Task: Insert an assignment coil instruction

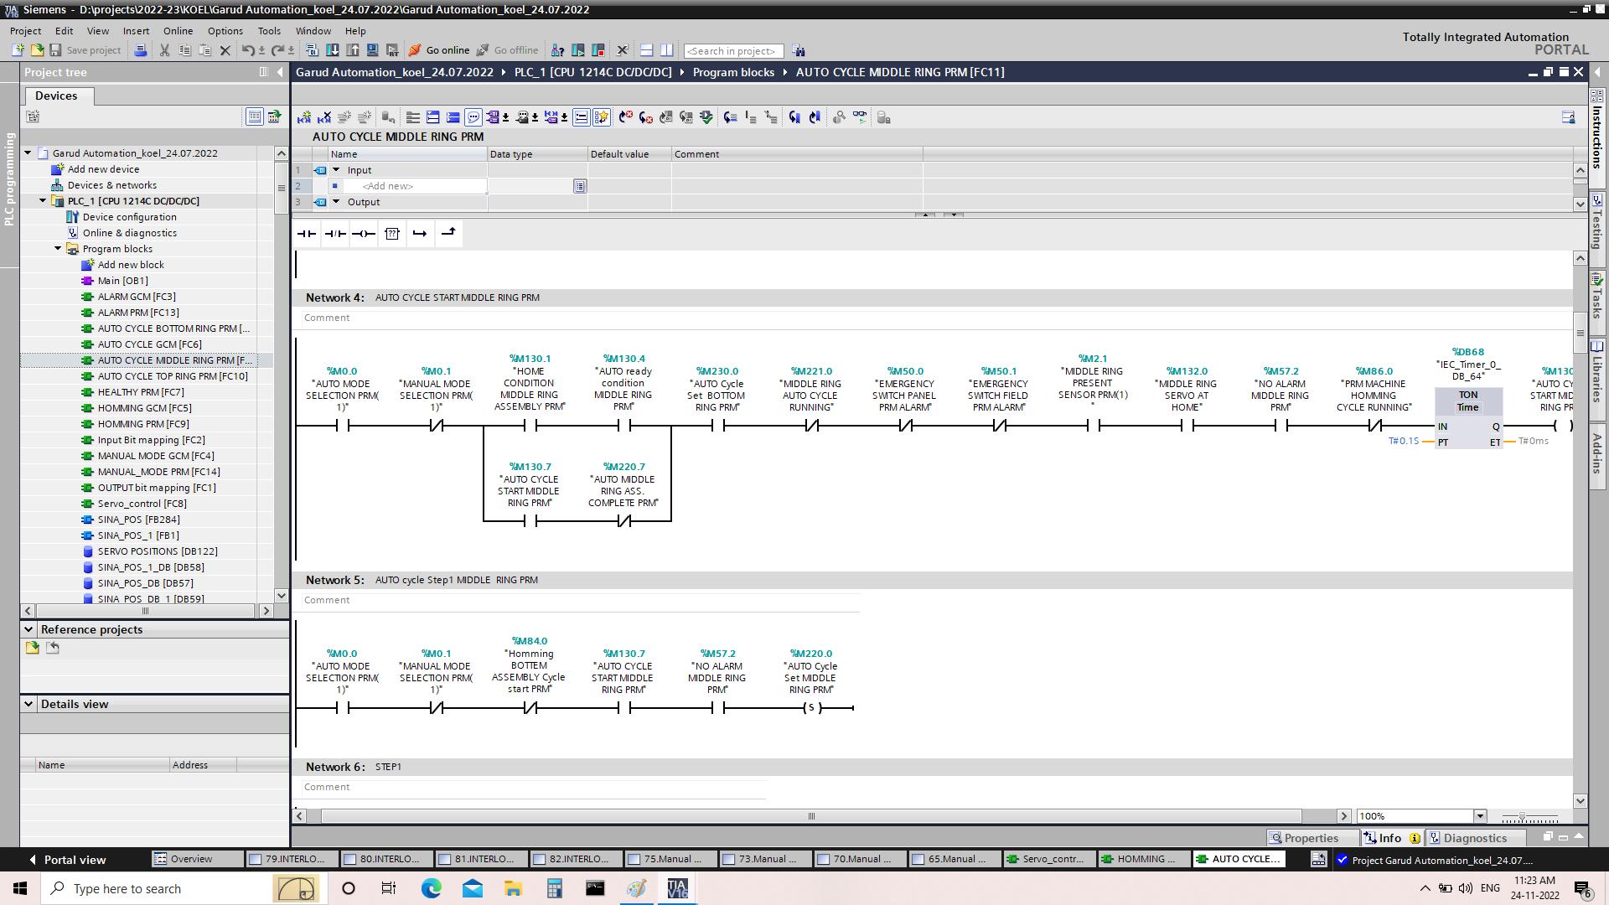Action: pos(364,234)
